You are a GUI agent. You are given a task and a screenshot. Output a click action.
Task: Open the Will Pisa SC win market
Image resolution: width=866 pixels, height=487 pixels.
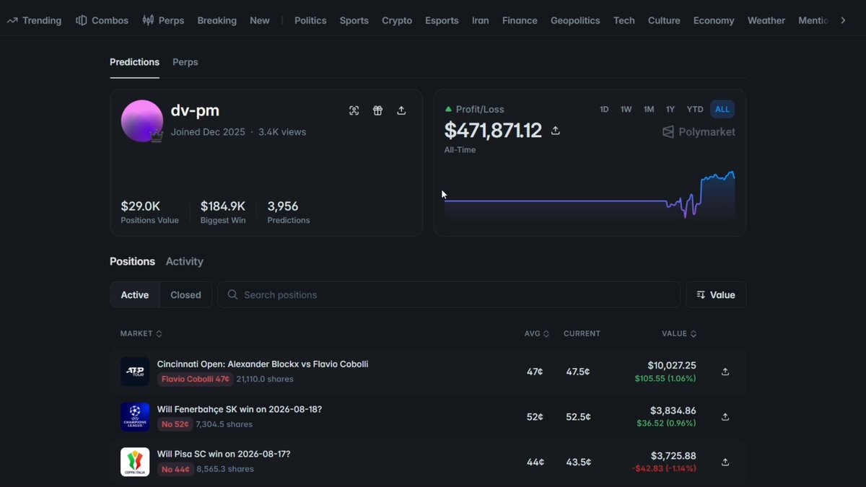[224, 455]
